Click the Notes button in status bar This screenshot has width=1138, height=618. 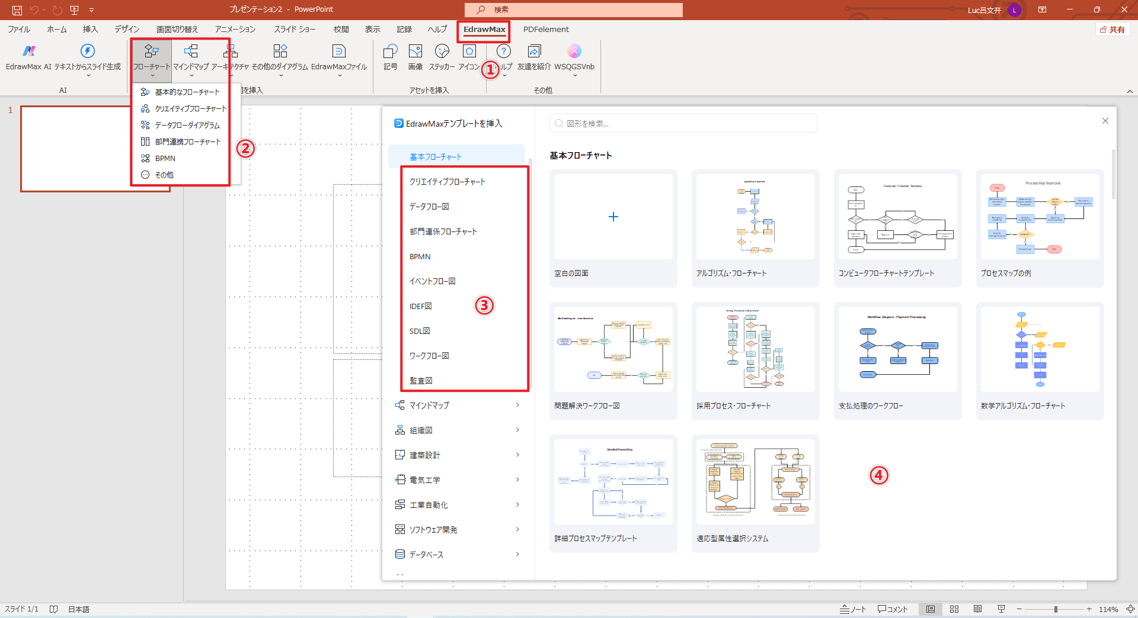(x=853, y=609)
